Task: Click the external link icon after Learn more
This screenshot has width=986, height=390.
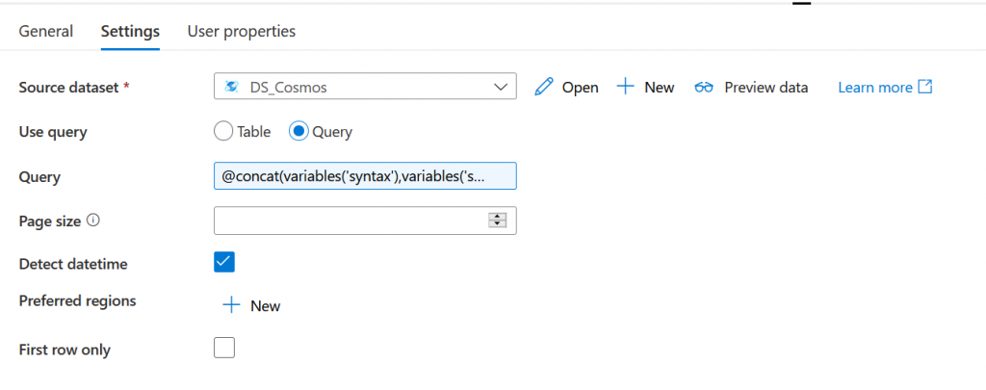Action: 925,87
